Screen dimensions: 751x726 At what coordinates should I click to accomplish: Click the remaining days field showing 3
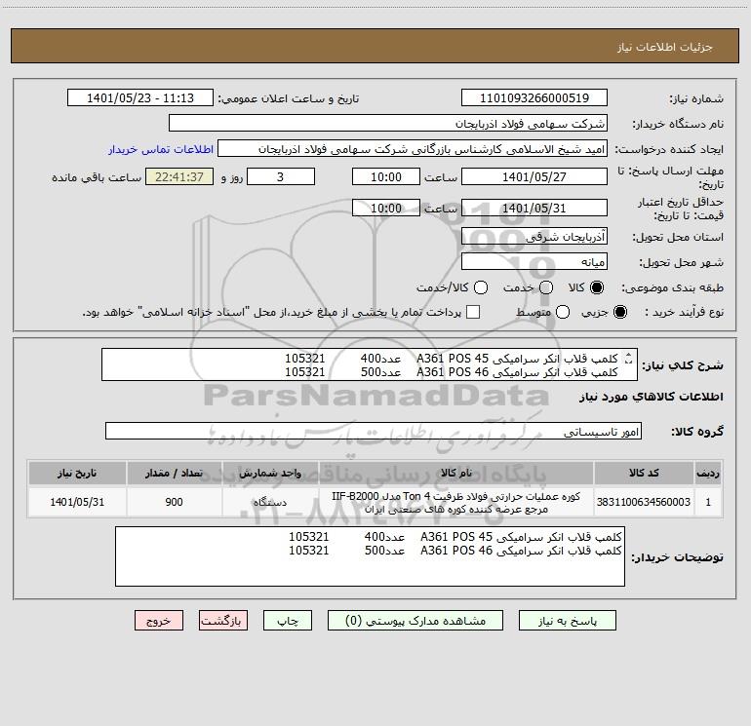tap(281, 177)
